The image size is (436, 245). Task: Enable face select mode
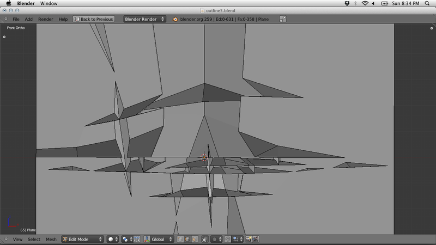tap(195, 239)
